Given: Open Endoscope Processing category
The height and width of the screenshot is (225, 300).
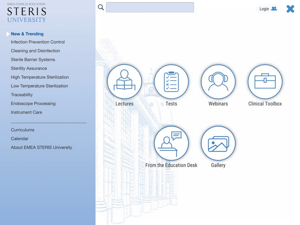Looking at the screenshot, I should [x=33, y=103].
